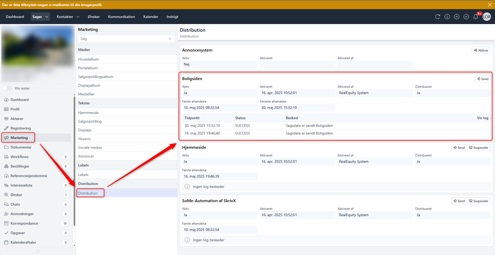Screen dimensions: 495x255
Task: Dismiss the orange e-mail warning banner
Action: [490, 5]
